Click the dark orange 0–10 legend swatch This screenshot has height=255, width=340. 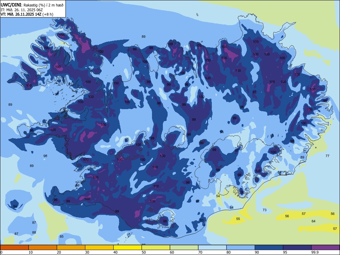[x=14, y=248]
